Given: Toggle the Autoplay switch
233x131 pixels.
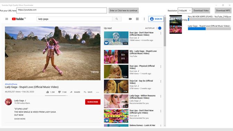Looking at the screenshot, I should tap(159, 28).
